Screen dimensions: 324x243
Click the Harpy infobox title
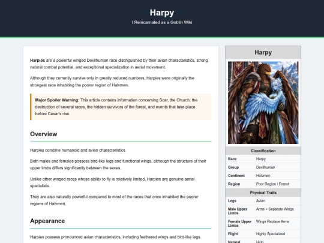pos(263,52)
